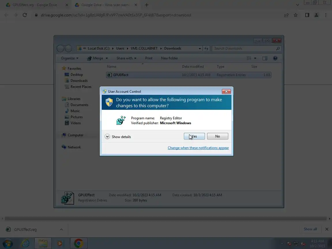
Task: Open Chrome profile icon
Action: point(316,15)
